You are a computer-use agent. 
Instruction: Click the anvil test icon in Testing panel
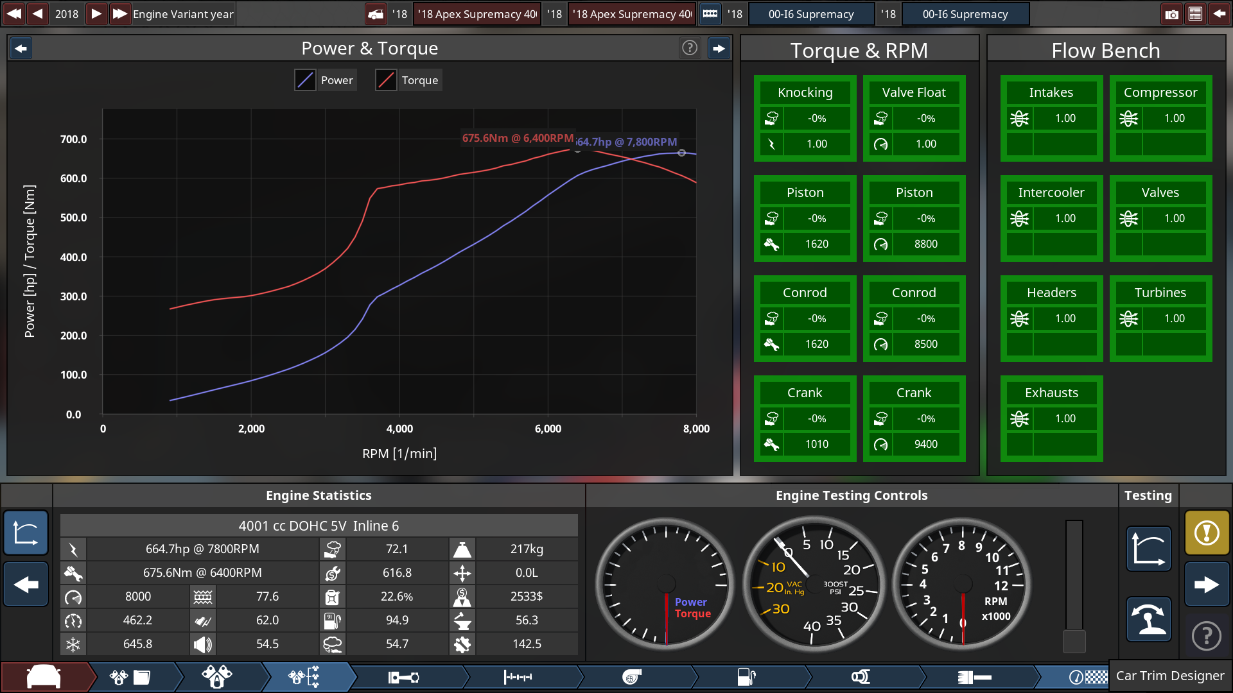click(x=1148, y=619)
